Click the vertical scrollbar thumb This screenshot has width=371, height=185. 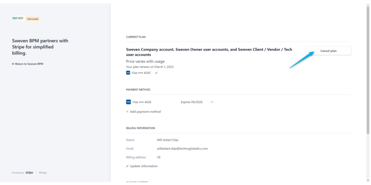click(x=368, y=70)
